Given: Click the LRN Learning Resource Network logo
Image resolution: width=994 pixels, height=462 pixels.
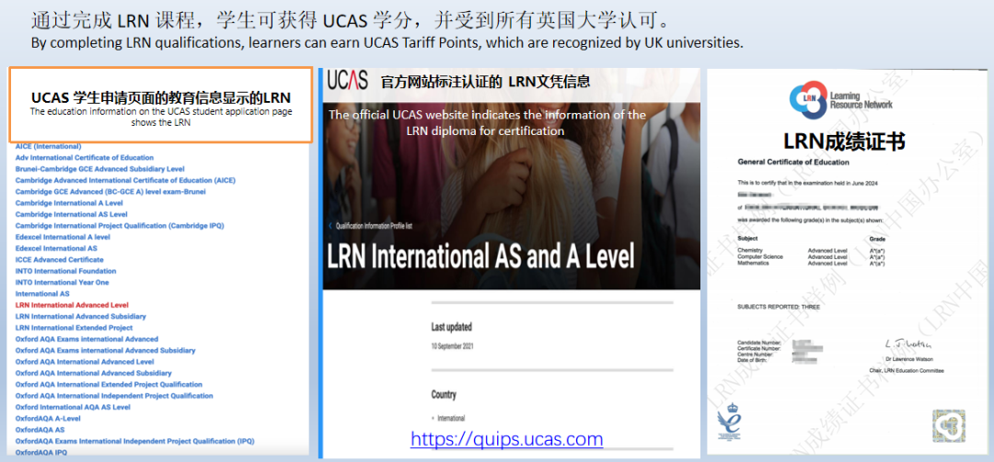Looking at the screenshot, I should (x=840, y=101).
